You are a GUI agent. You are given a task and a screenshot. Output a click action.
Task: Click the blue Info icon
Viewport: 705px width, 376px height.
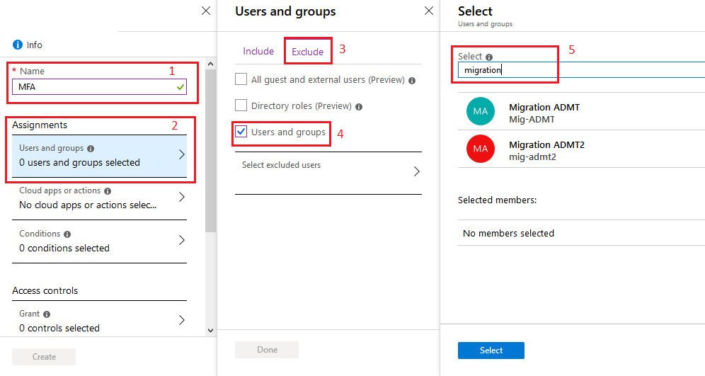point(18,45)
